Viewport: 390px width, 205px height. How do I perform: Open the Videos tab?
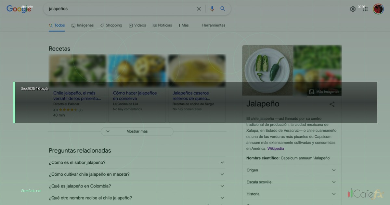tap(137, 25)
